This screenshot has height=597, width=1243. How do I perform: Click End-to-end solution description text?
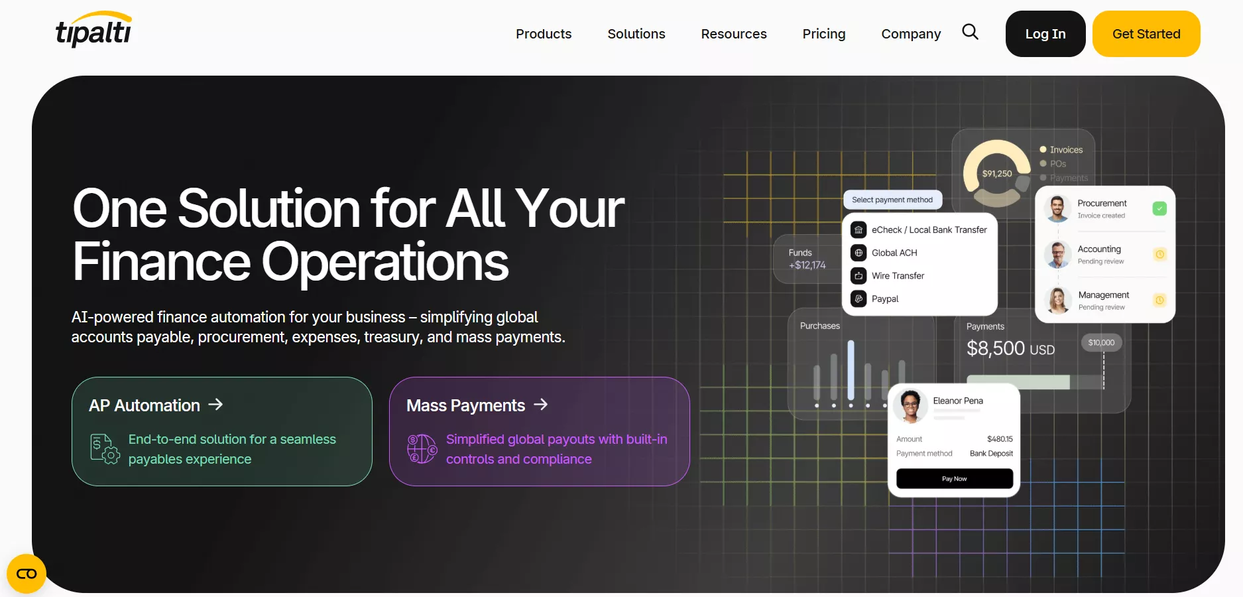232,449
